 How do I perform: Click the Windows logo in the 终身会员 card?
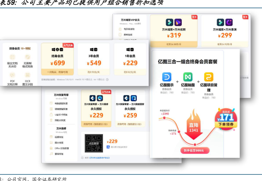tap(53, 50)
